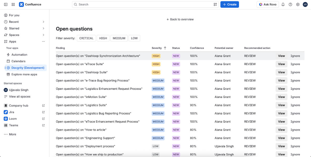View the inMotion Suite finding

(x=282, y=97)
